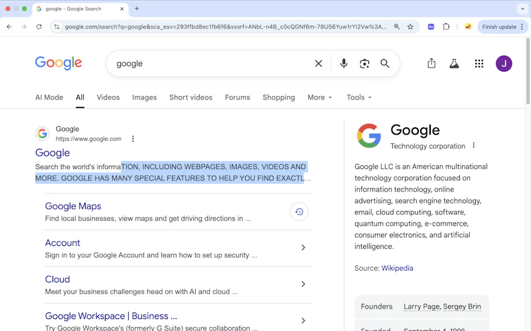Open the Google Maps sitelink
Viewport: 531px width, 331px height.
coord(73,206)
